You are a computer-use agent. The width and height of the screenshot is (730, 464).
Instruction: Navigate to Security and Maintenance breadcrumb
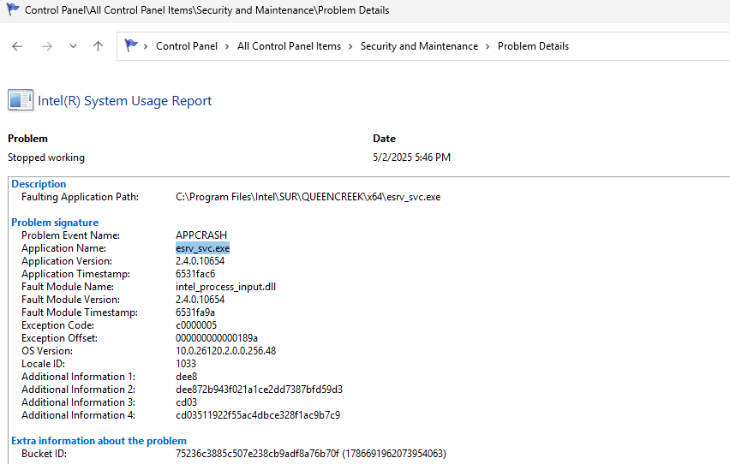(420, 46)
